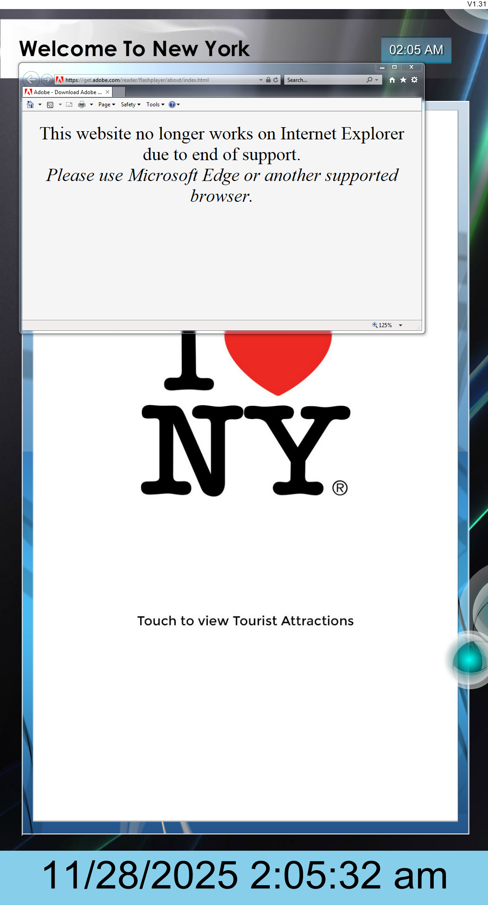Open the Help question mark icon
Viewport: 488px width, 905px height.
(172, 105)
